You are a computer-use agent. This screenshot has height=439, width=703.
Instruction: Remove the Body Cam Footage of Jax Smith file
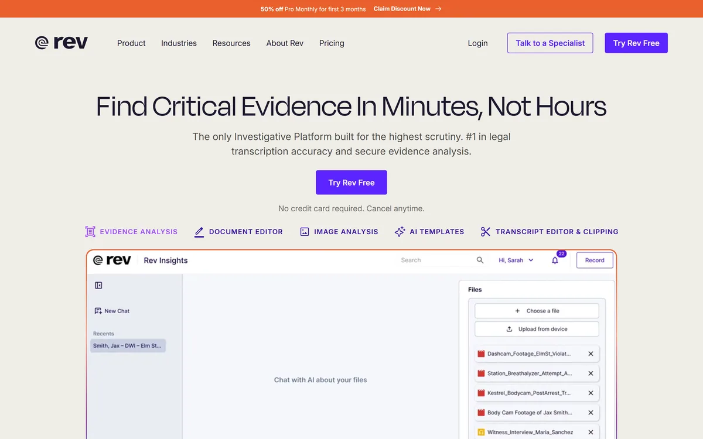[x=591, y=413]
